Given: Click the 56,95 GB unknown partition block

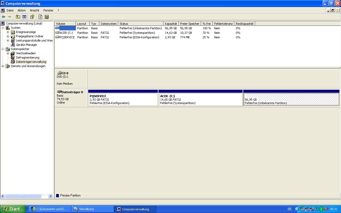Looking at the screenshot, I should (x=291, y=98).
